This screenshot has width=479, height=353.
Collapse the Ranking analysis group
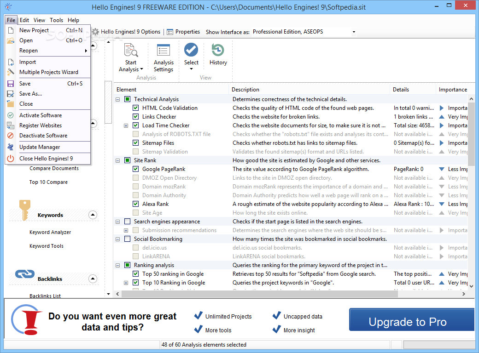117,265
